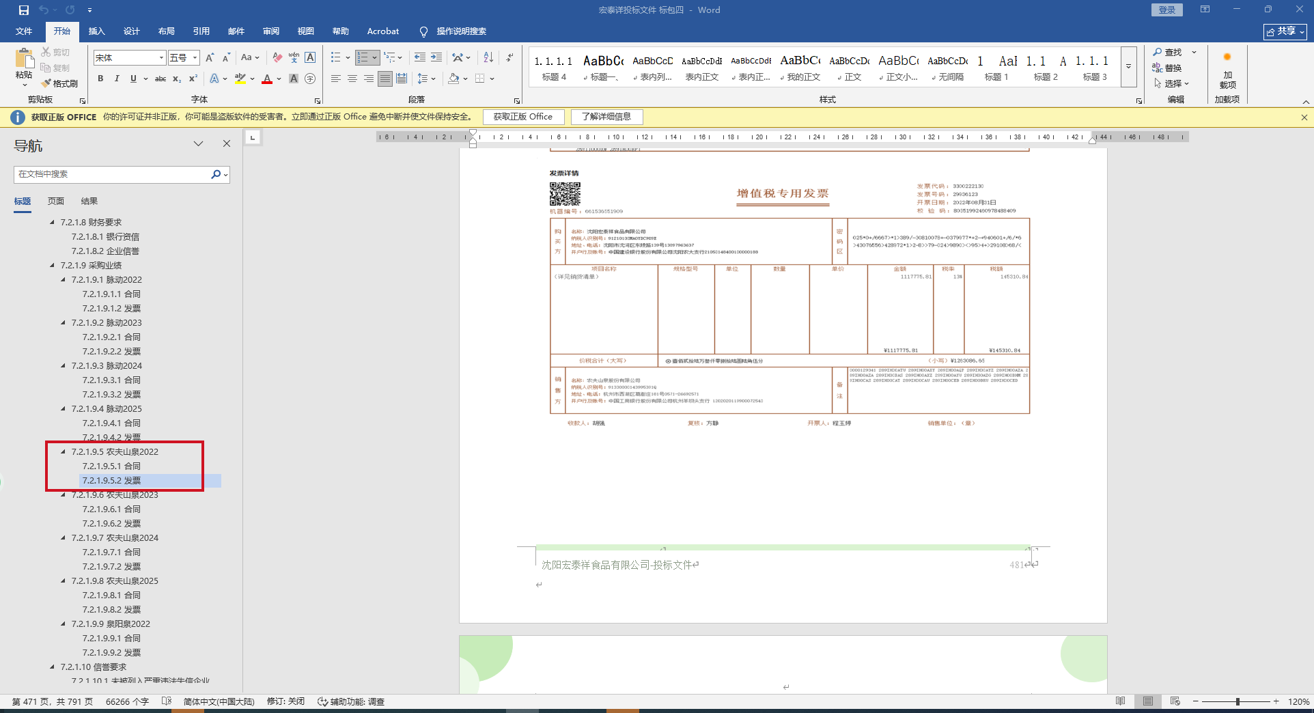Open the Acrobat ribbon tab
1314x713 pixels.
(383, 31)
